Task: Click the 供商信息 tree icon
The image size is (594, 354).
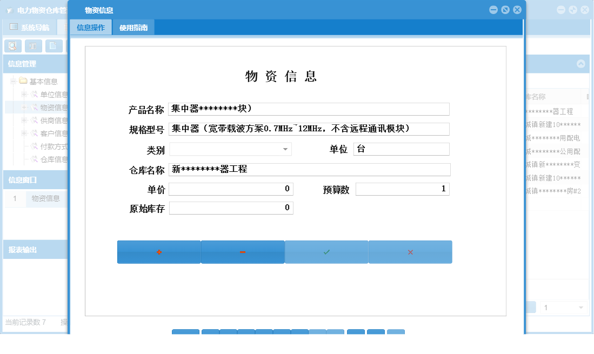Action: (35, 121)
